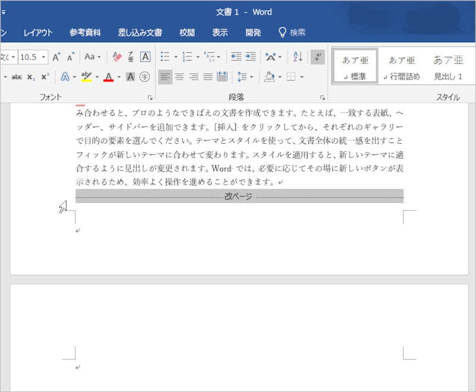Open the 開発 ribbon tab
This screenshot has height=392, width=476.
tap(252, 33)
